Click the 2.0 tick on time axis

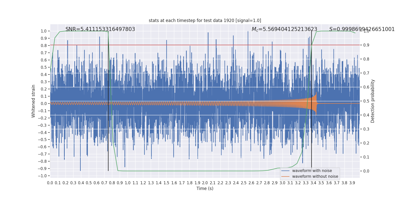tap(205, 183)
